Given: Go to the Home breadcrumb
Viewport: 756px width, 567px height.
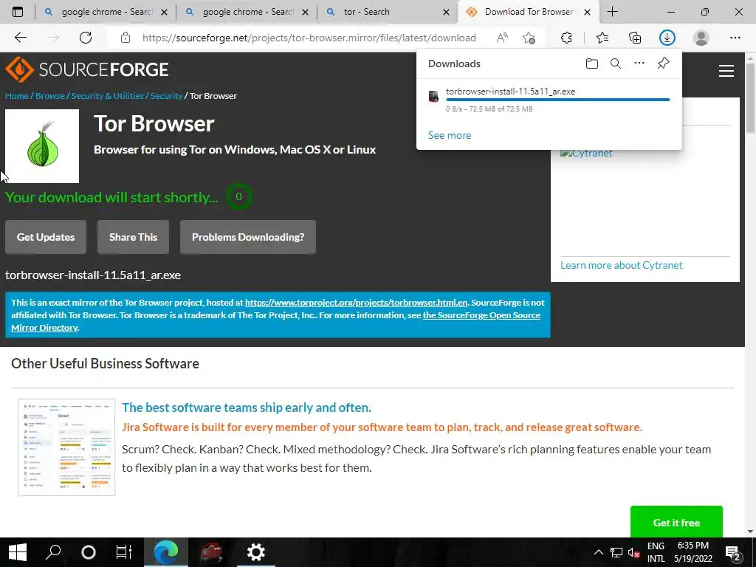Looking at the screenshot, I should 17,96.
